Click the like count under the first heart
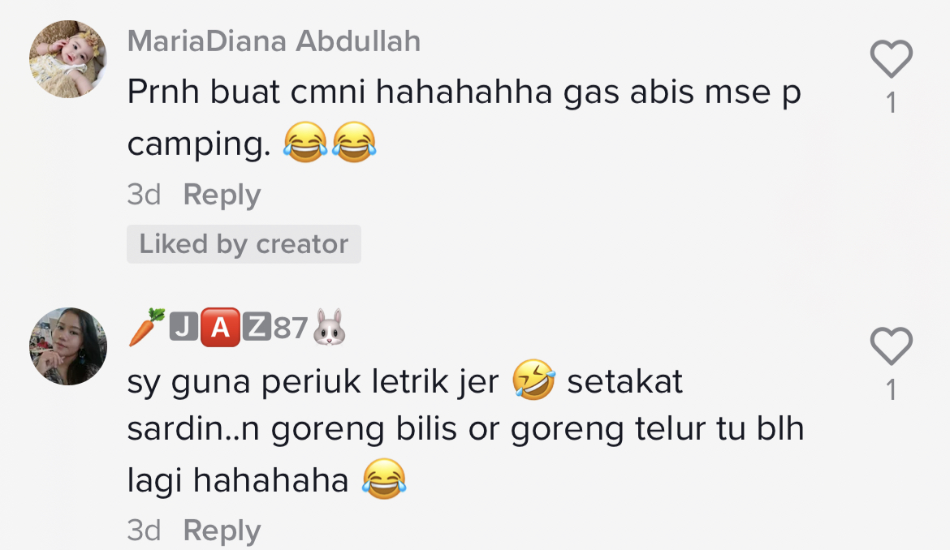The height and width of the screenshot is (550, 950). pyautogui.click(x=892, y=102)
